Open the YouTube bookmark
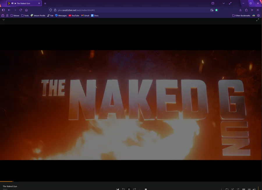Screen dimensions: 262x190 [74, 15]
